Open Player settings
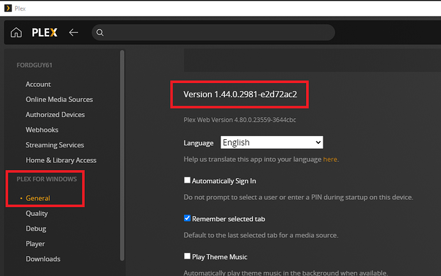The height and width of the screenshot is (276, 441). [35, 243]
